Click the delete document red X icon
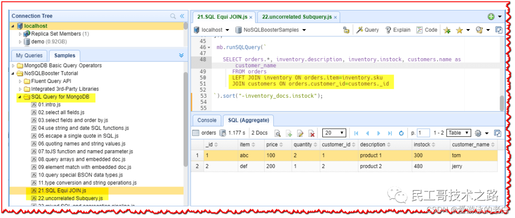The height and width of the screenshot is (218, 515). 311,134
